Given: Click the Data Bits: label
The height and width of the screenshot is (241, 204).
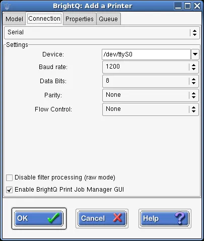Looking at the screenshot, I should [53, 81].
